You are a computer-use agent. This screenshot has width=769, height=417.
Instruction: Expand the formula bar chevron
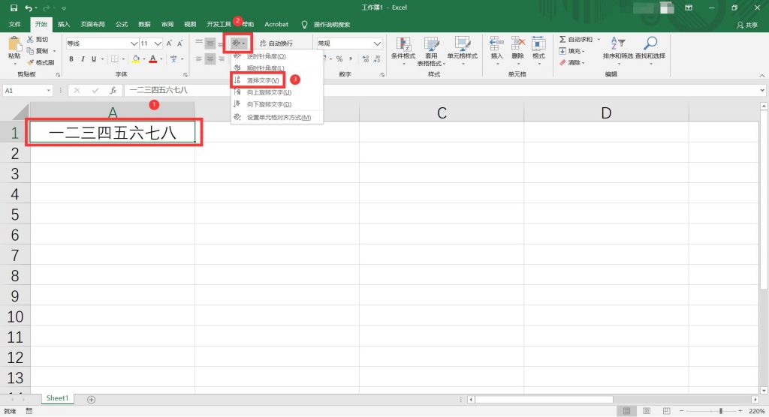(762, 91)
